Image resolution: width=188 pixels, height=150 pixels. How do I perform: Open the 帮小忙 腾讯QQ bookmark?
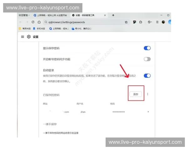tap(81, 28)
